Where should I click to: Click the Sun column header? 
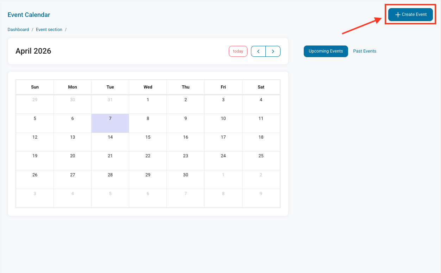point(35,87)
